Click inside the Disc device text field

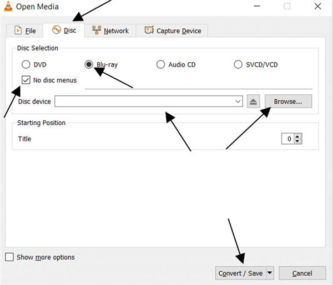144,101
